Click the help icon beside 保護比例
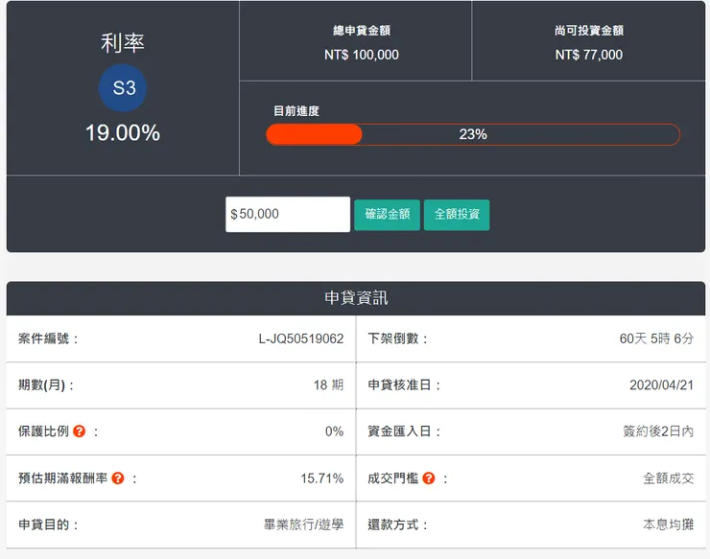Viewport: 710px width, 559px height. 80,431
